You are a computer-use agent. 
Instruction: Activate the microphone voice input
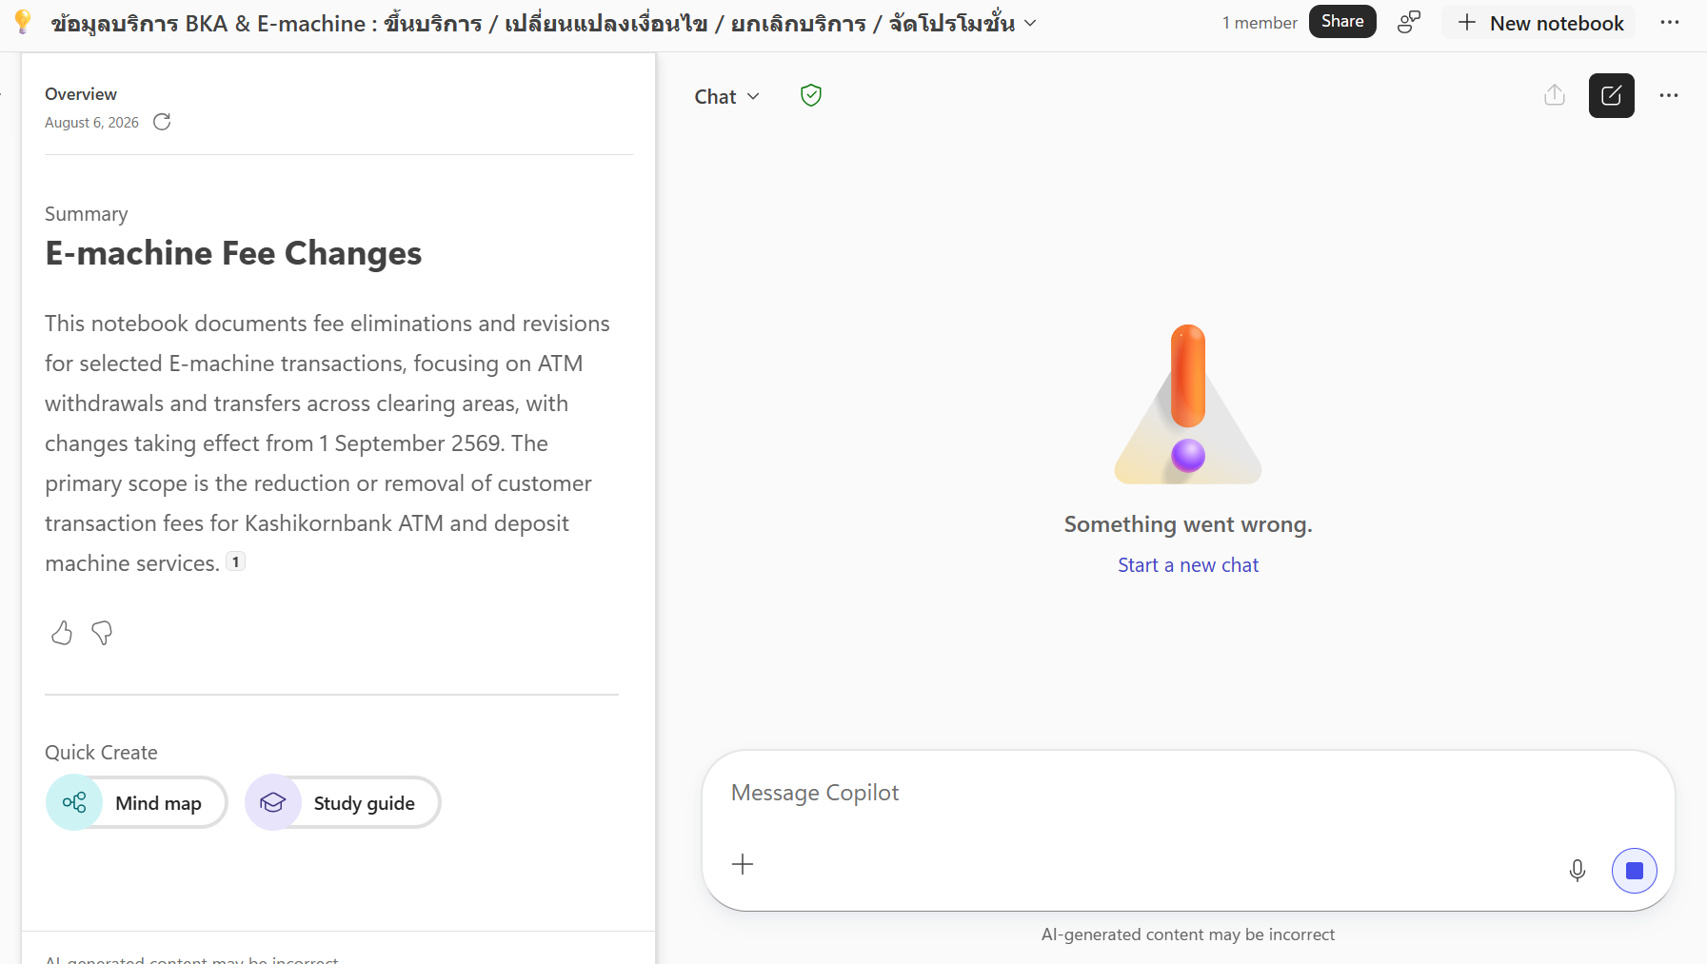pyautogui.click(x=1578, y=871)
